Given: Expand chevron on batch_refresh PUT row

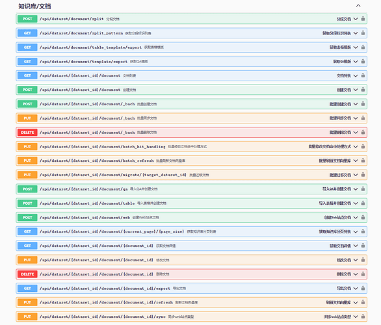Looking at the screenshot, I should 356,161.
